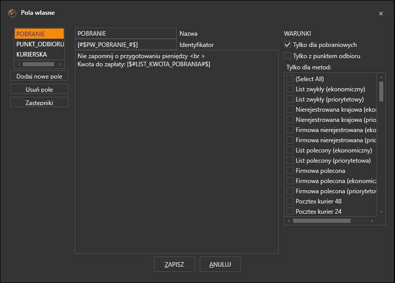Uncheck Tylko dla pobraniowych
The image size is (395, 283).
[x=287, y=44]
